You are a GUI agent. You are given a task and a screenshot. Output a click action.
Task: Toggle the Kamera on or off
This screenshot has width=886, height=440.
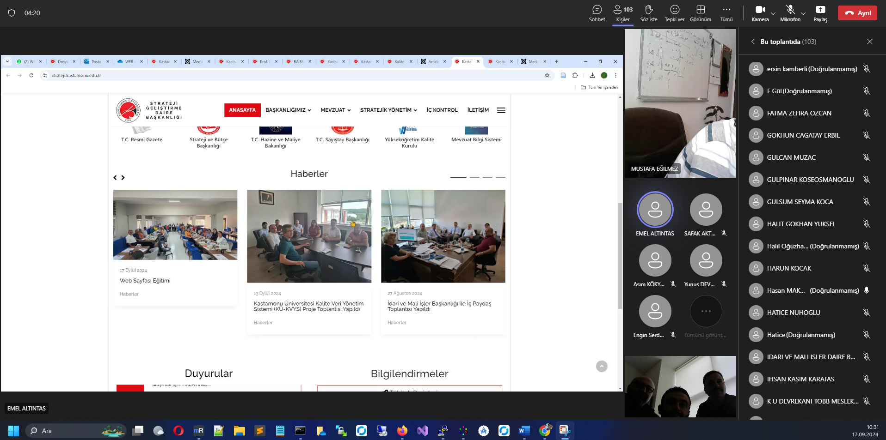point(760,13)
